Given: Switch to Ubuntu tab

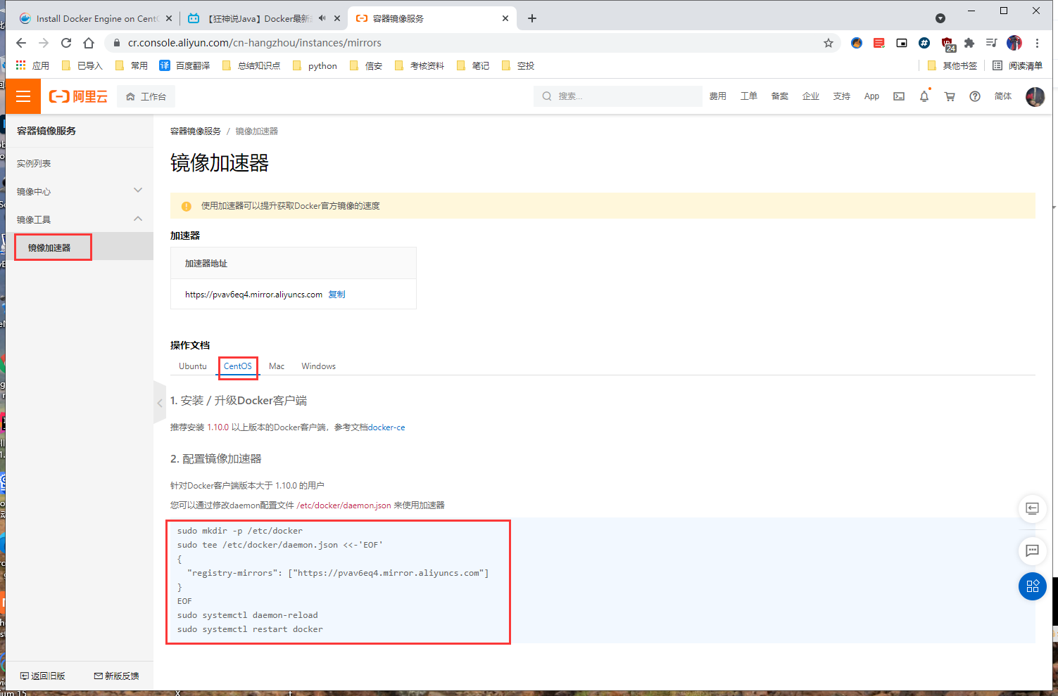Looking at the screenshot, I should (193, 366).
